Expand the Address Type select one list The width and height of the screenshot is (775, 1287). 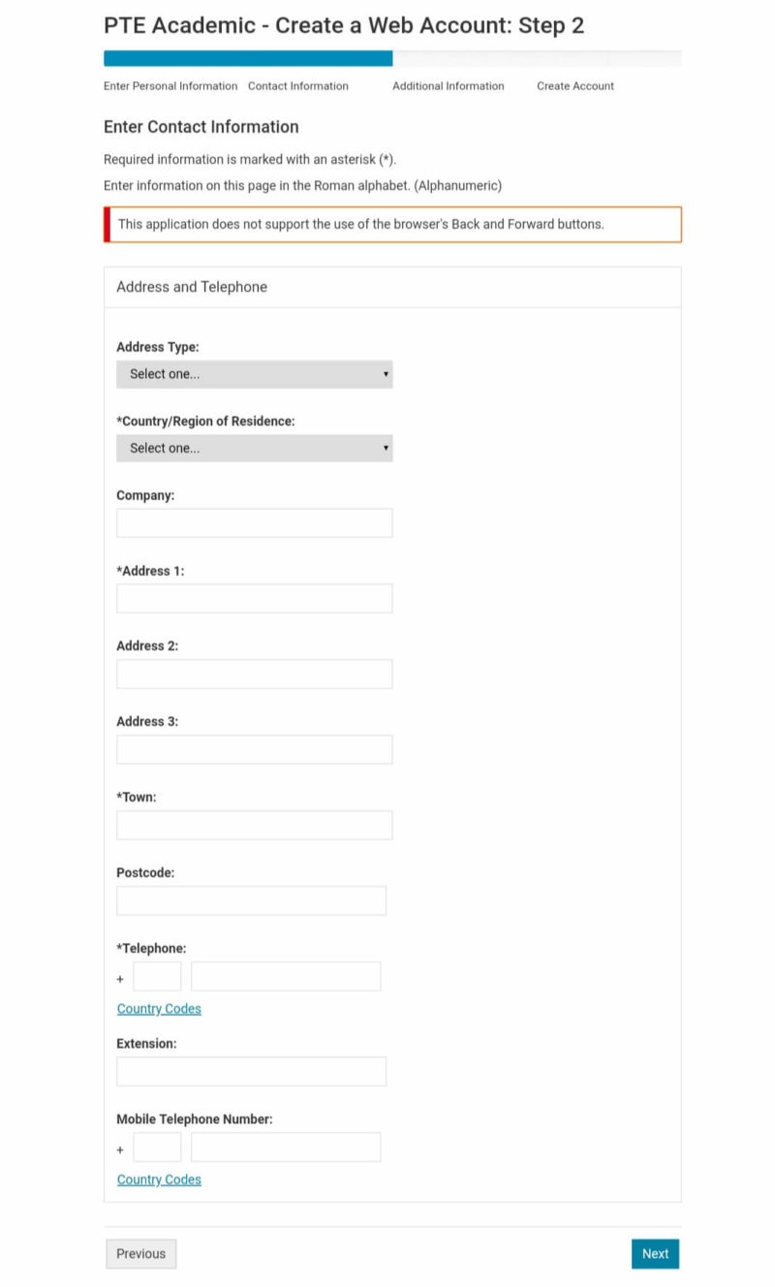(x=254, y=374)
